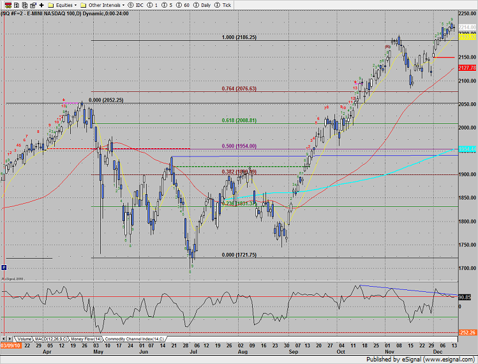
Task: Click the 2250.00 price scale label
Action: (x=467, y=13)
